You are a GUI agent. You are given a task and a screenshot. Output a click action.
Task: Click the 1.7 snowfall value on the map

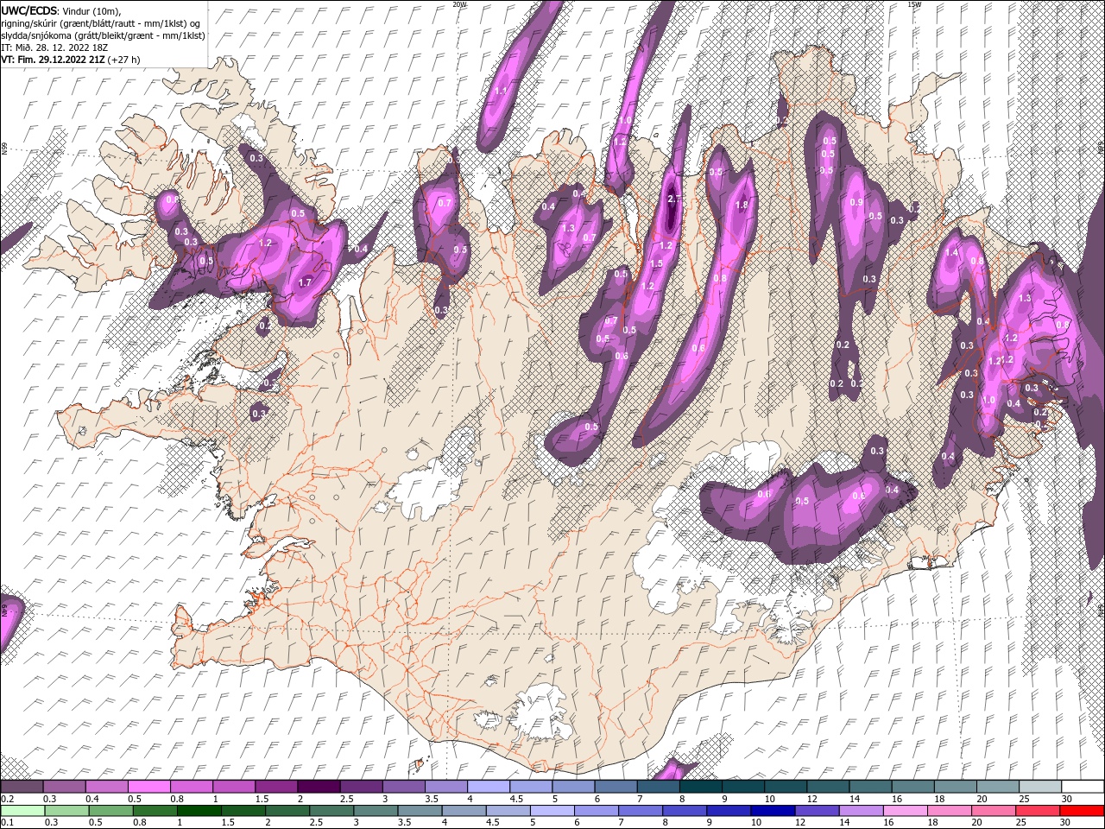tap(305, 282)
